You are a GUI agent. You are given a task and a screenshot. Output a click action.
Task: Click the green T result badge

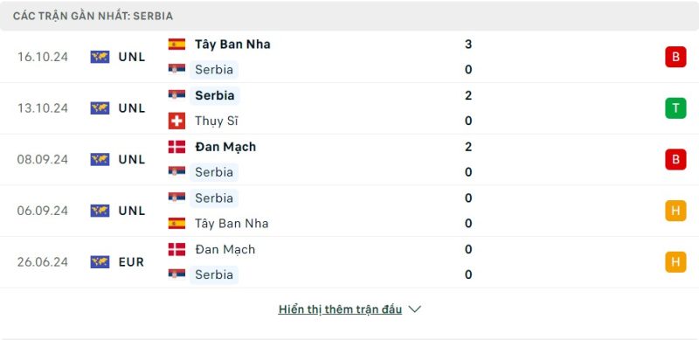(x=675, y=108)
